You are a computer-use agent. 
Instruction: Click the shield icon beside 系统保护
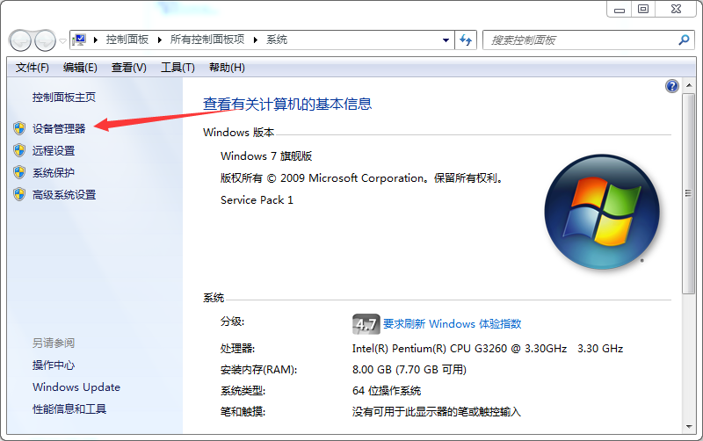[19, 172]
